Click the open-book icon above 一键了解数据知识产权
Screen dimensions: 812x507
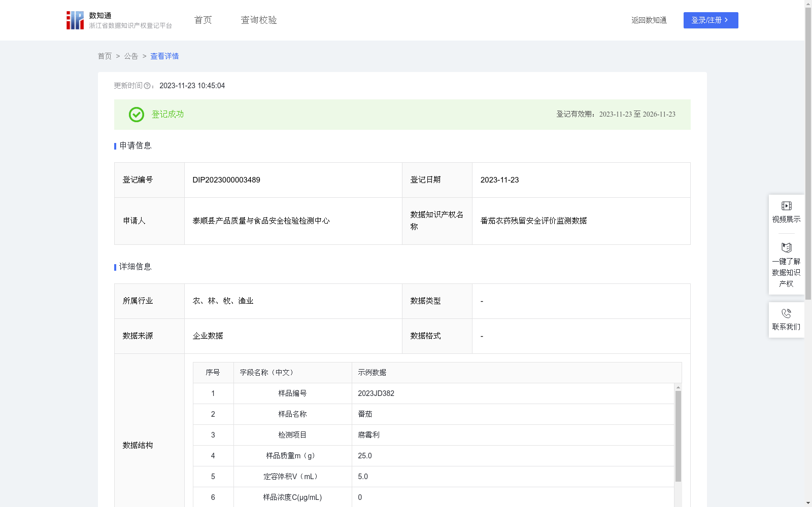(x=786, y=248)
